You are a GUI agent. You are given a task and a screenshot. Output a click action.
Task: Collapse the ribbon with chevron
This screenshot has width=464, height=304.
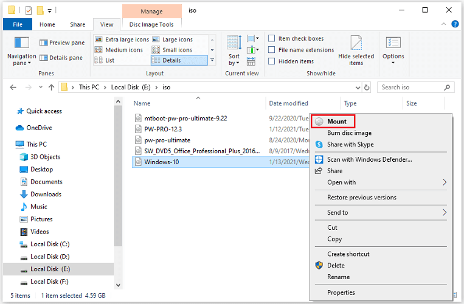click(443, 24)
